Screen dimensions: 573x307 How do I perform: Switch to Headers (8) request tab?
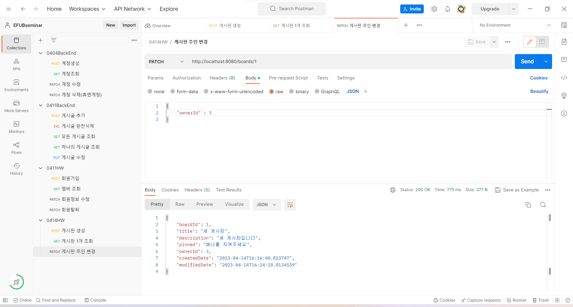tap(222, 78)
